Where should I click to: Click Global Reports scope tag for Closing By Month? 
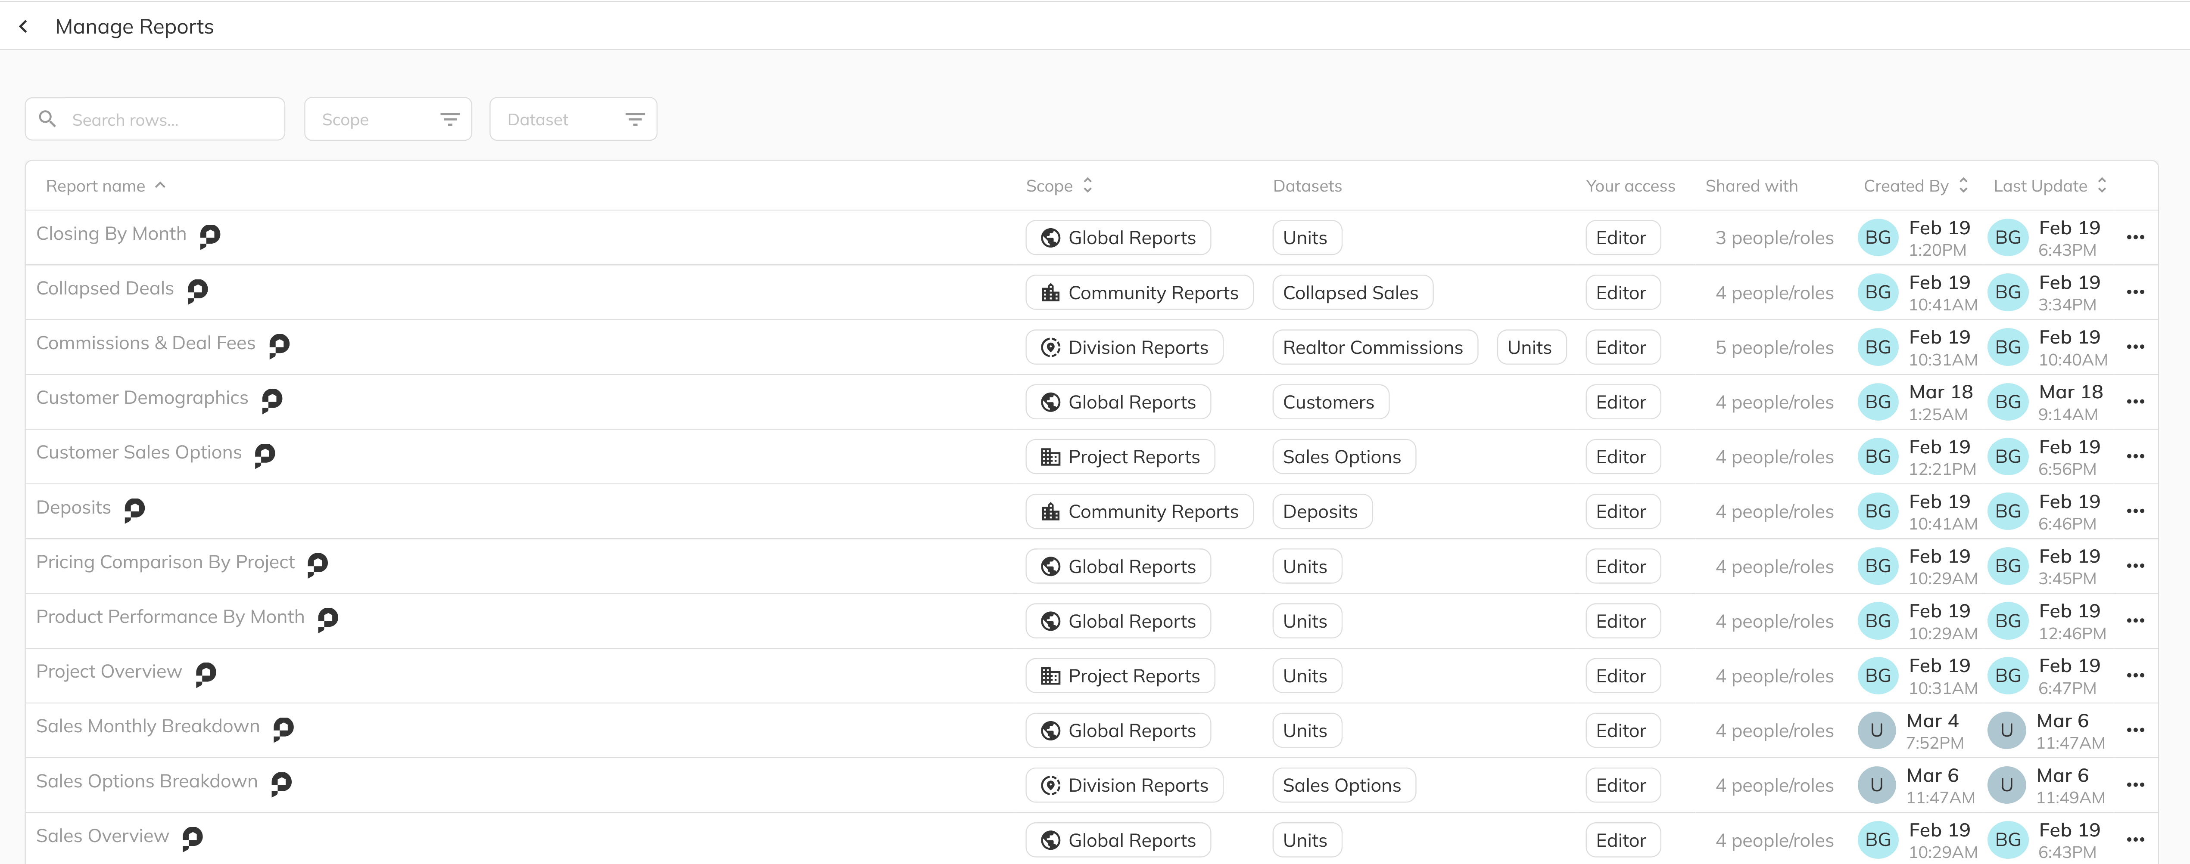[x=1118, y=238]
